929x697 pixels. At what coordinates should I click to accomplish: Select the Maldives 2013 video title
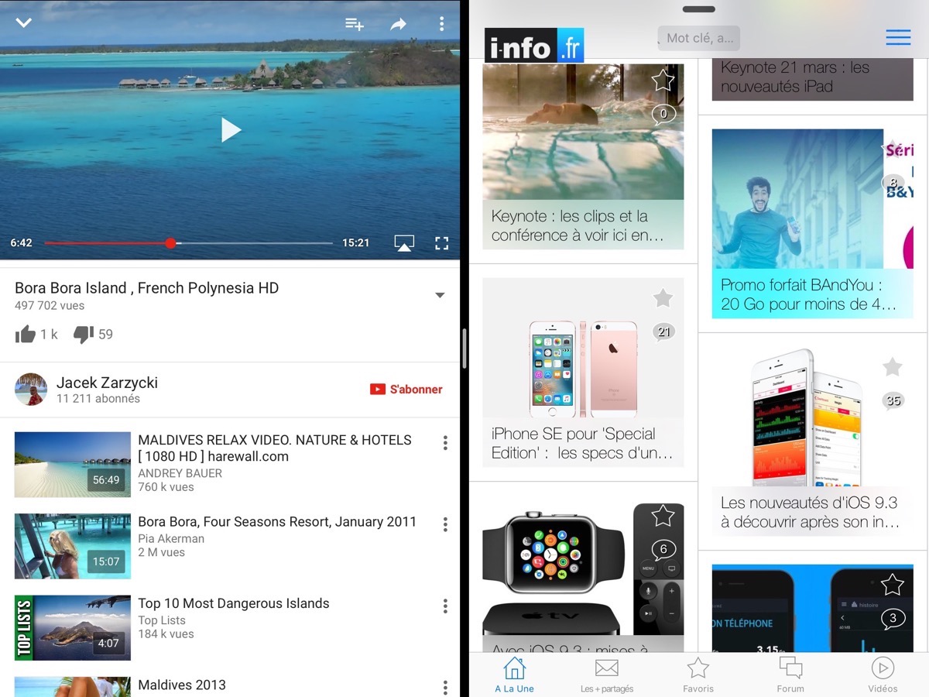pyautogui.click(x=182, y=685)
